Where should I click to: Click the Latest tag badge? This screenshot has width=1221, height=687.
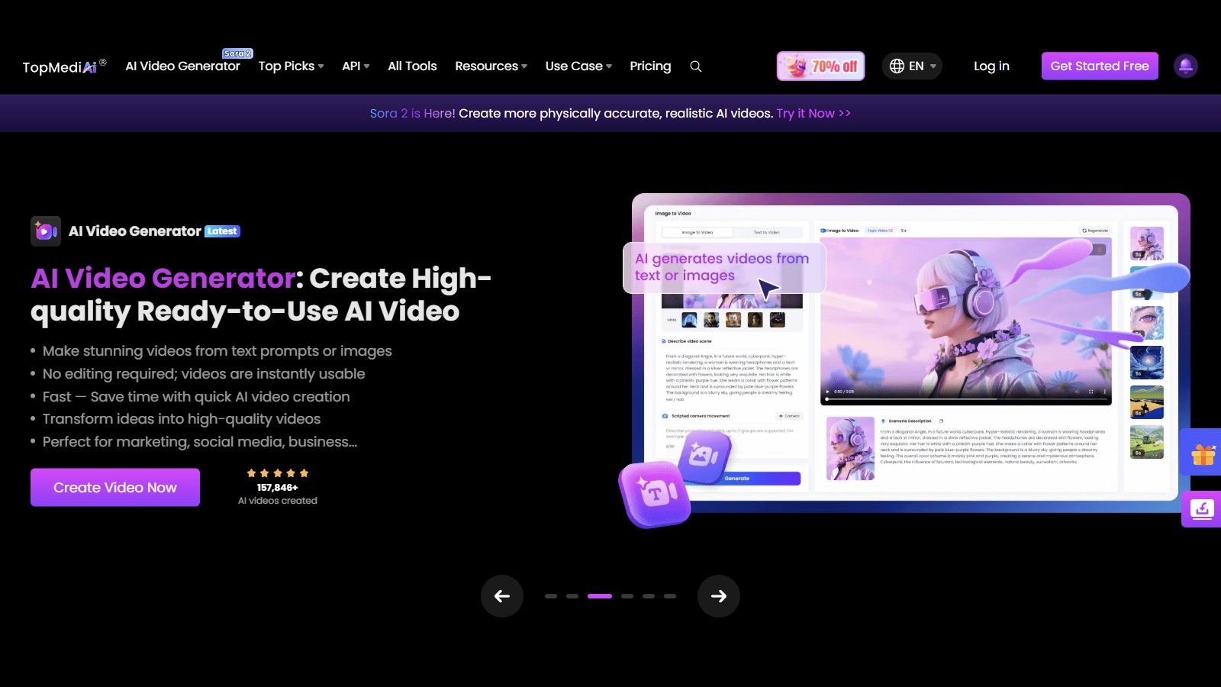(x=223, y=231)
